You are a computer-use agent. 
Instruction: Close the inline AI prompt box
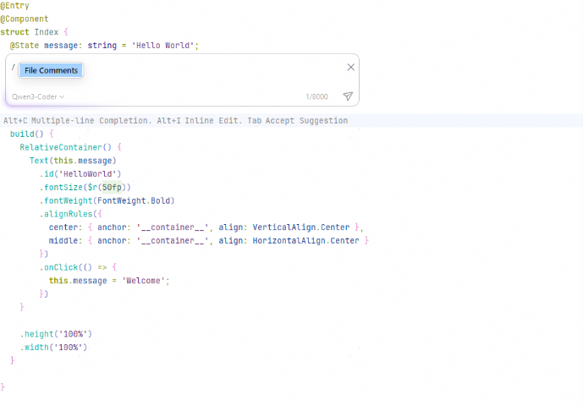tap(351, 68)
